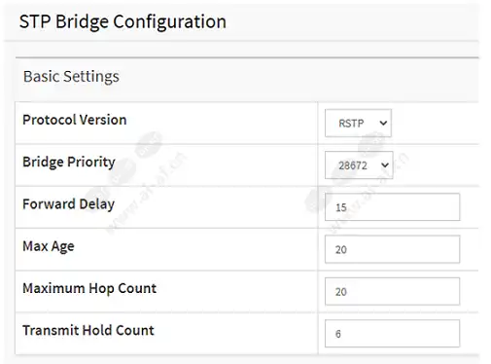The height and width of the screenshot is (364, 491).
Task: Open the Protocol Version dropdown
Action: (358, 123)
